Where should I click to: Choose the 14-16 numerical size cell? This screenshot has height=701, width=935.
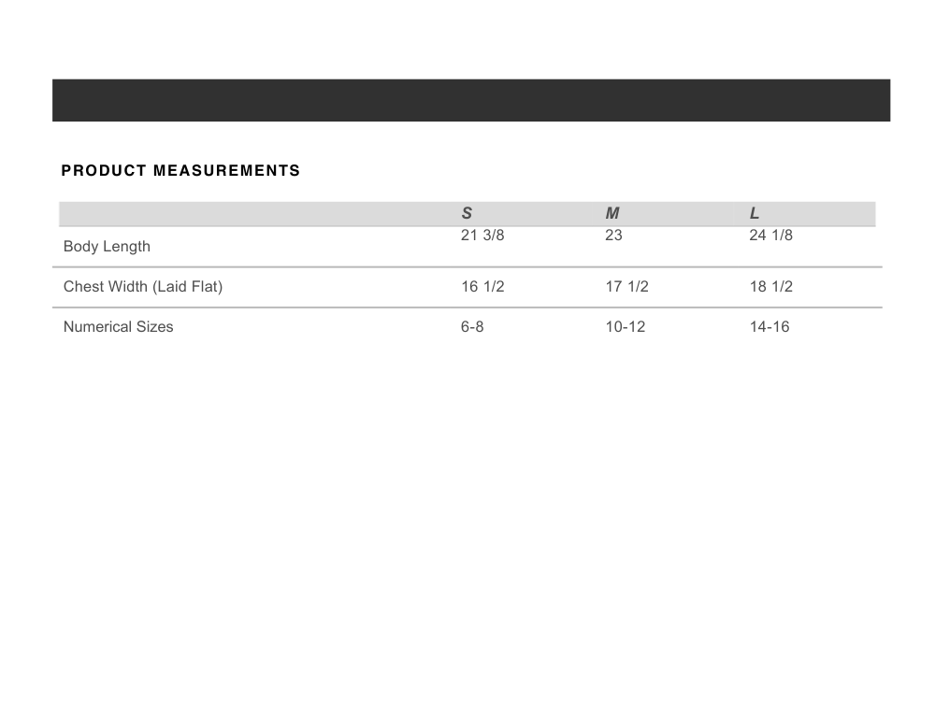tap(769, 327)
